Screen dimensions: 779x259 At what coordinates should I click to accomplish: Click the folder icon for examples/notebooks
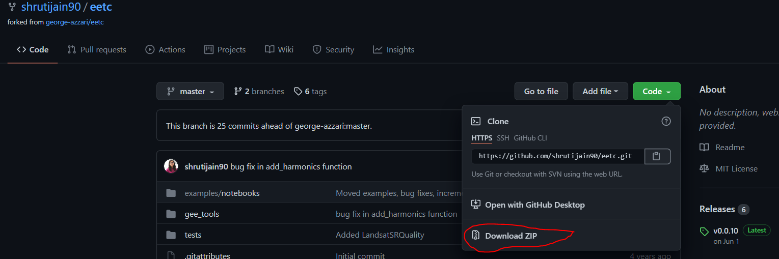[171, 193]
